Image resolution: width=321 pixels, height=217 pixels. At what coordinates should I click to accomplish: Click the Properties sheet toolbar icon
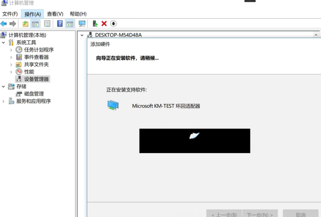pyautogui.click(x=47, y=24)
